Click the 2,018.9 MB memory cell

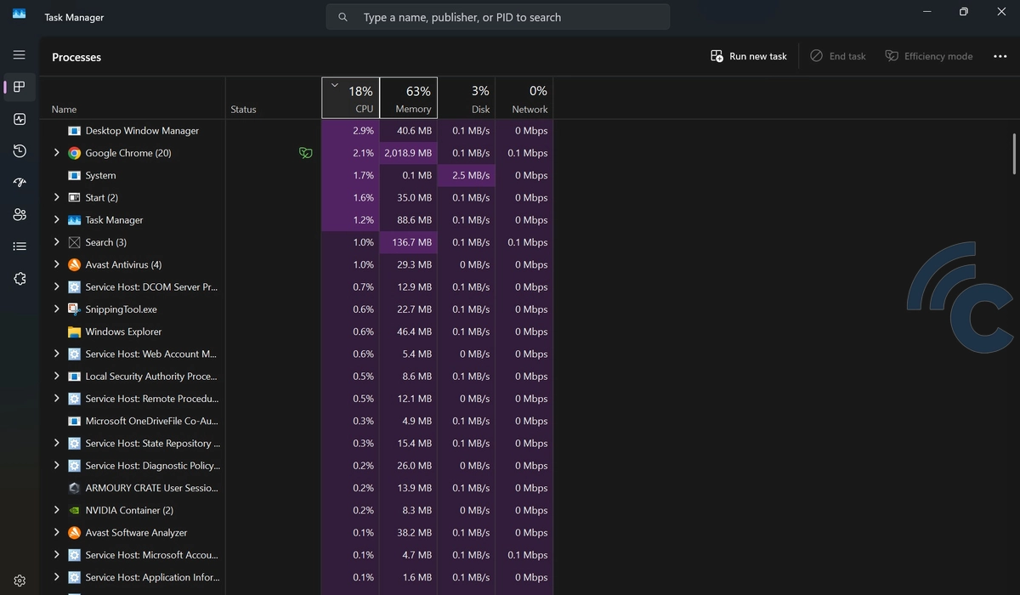(409, 153)
